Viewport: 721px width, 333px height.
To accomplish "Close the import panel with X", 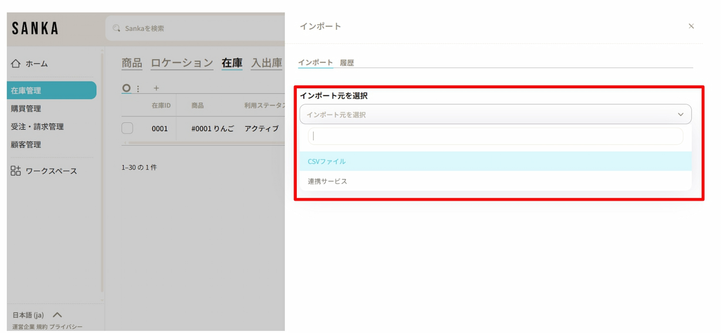I will (691, 26).
